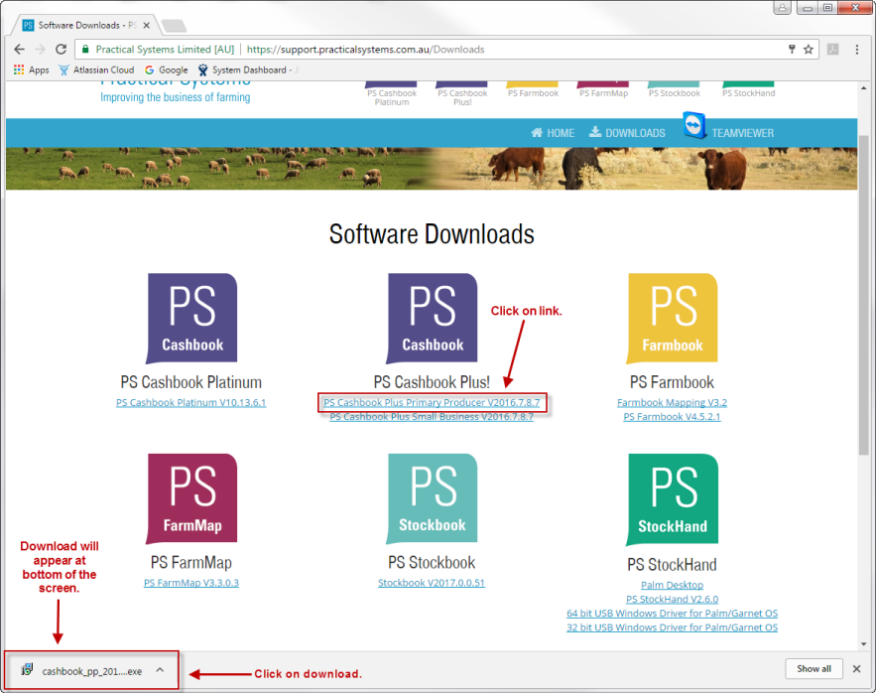Click the "PS Cashbook Platinum" heading below its logo

click(191, 382)
